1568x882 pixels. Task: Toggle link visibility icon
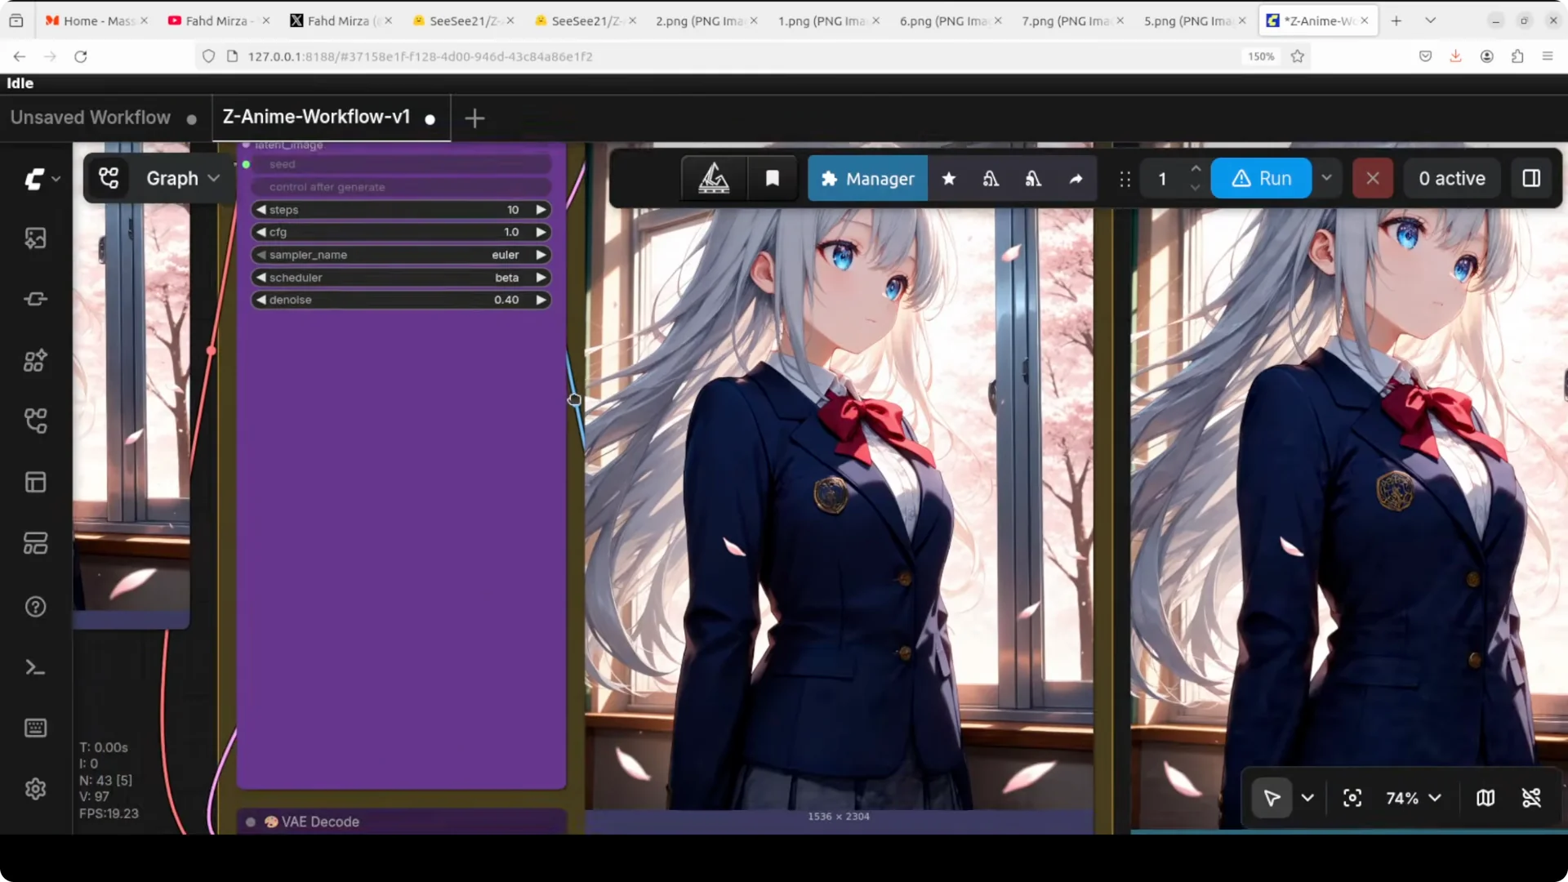tap(1531, 798)
